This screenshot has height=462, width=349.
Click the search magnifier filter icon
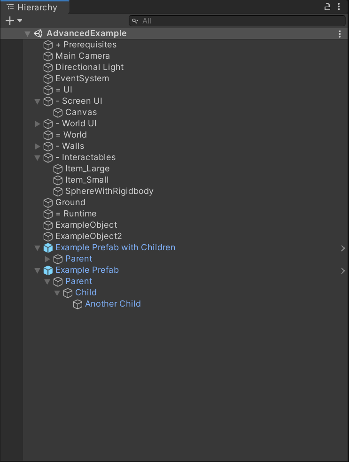[x=136, y=21]
